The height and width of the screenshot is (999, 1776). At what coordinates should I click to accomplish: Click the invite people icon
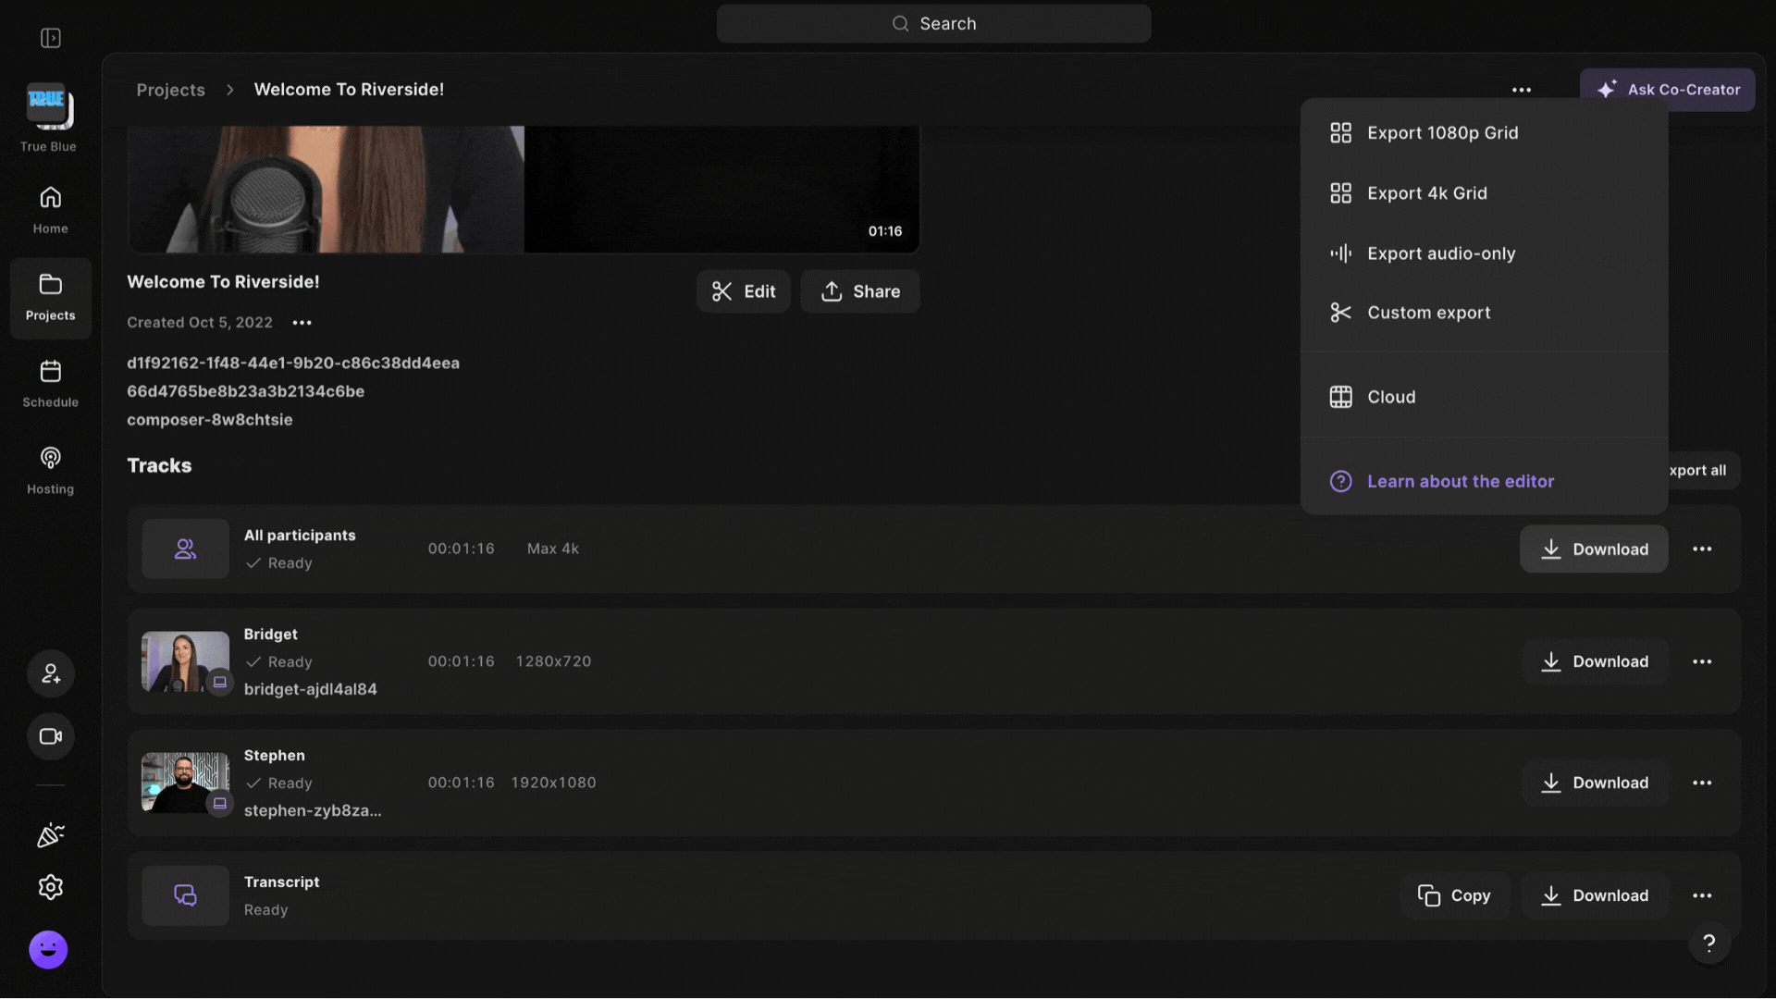[x=50, y=674]
